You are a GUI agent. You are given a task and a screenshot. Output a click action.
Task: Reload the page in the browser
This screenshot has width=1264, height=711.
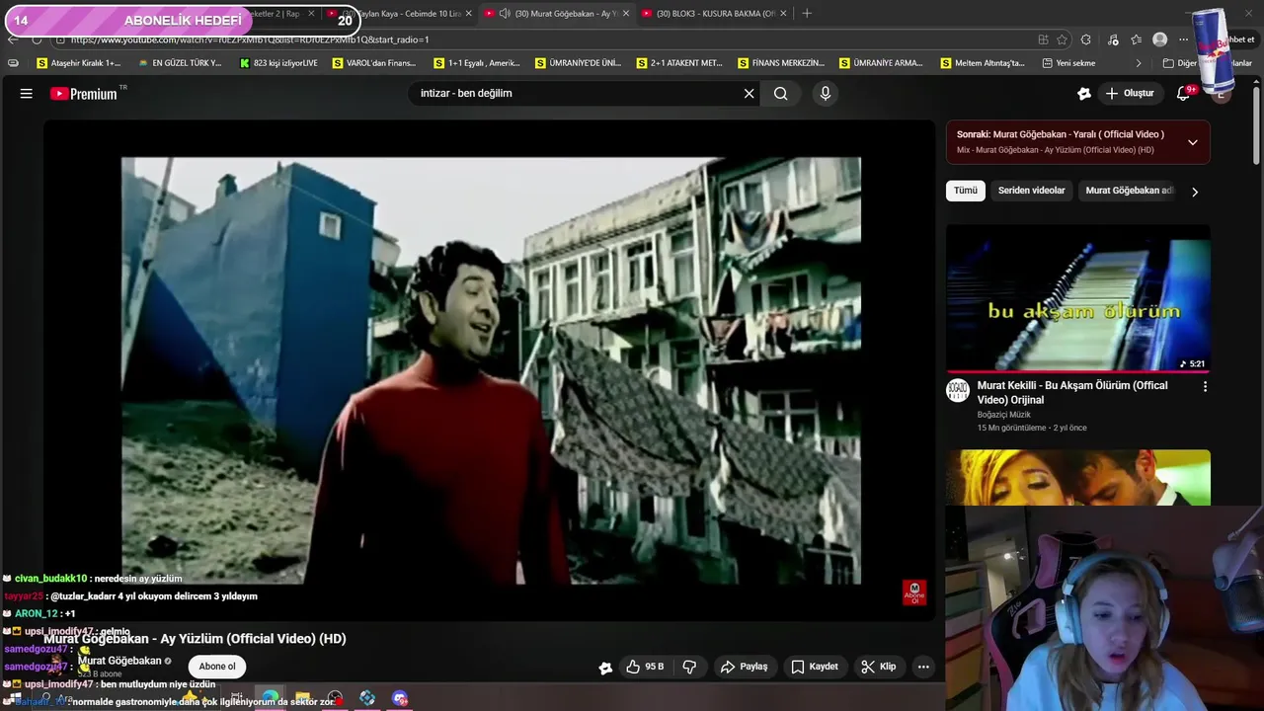tap(37, 39)
